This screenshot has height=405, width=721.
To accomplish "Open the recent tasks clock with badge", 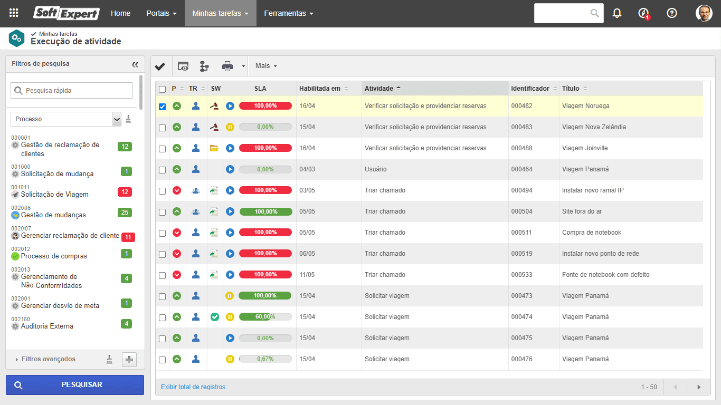I will tap(643, 13).
